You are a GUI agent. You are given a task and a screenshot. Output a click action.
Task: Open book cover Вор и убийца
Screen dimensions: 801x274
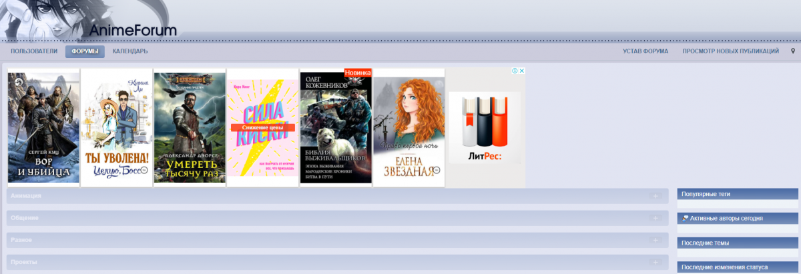pyautogui.click(x=43, y=127)
